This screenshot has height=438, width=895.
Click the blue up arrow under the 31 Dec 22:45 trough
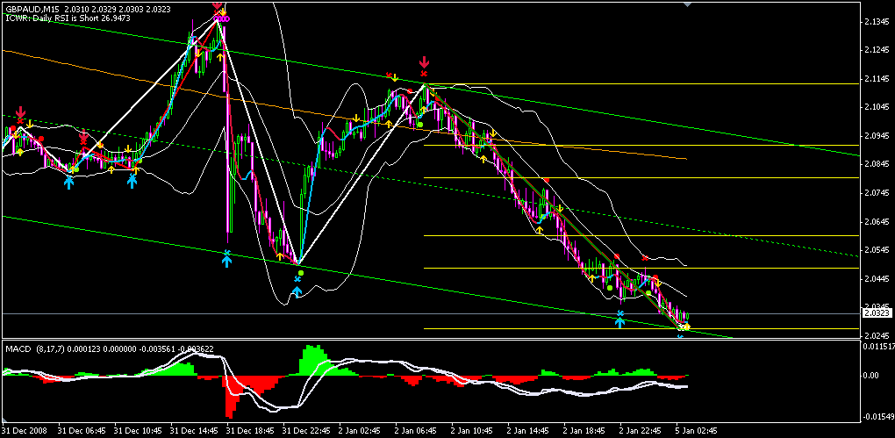[297, 291]
